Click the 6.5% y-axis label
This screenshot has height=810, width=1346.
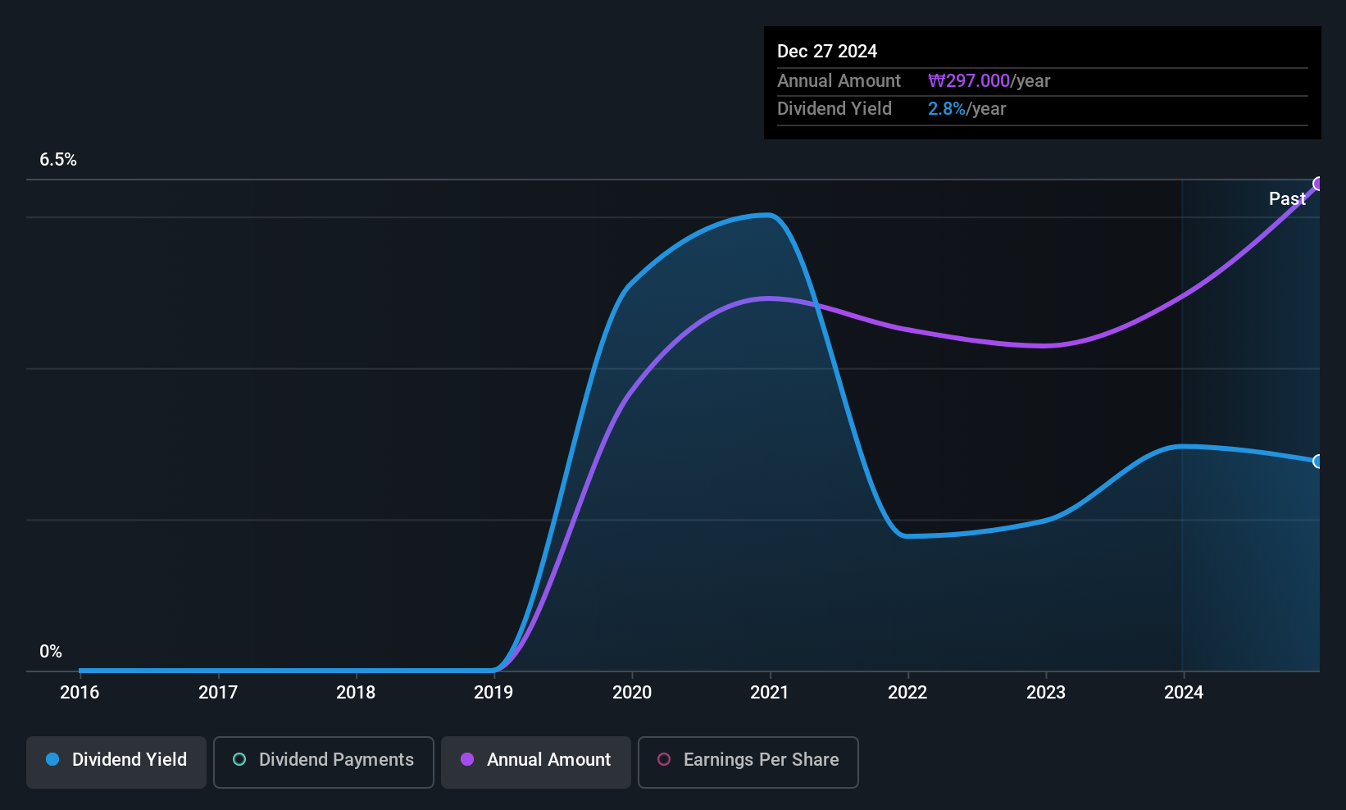(x=58, y=160)
